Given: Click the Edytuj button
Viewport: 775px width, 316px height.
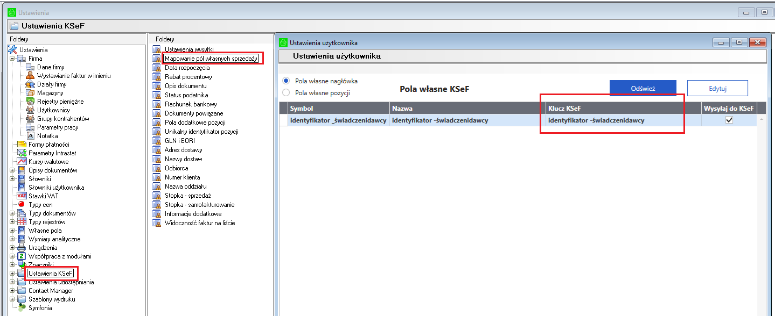Looking at the screenshot, I should [x=717, y=88].
